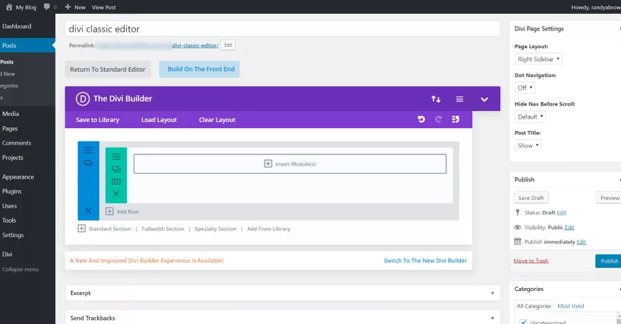
Task: Open green row settings menu icon
Action: coord(116,156)
